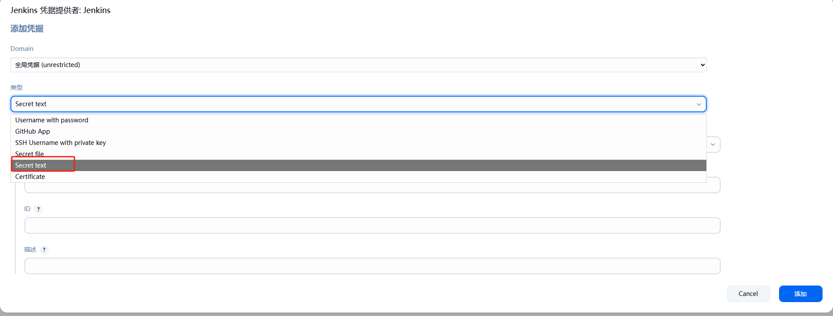Click the help icon next to ID
This screenshot has width=833, height=316.
pyautogui.click(x=38, y=209)
